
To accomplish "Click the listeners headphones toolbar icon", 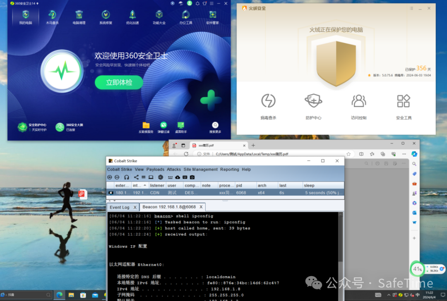I will click(127, 177).
